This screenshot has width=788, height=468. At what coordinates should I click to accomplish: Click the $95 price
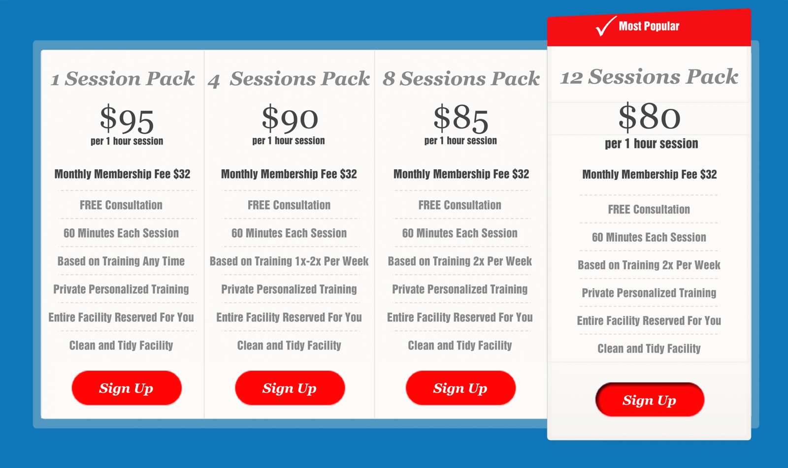point(127,120)
